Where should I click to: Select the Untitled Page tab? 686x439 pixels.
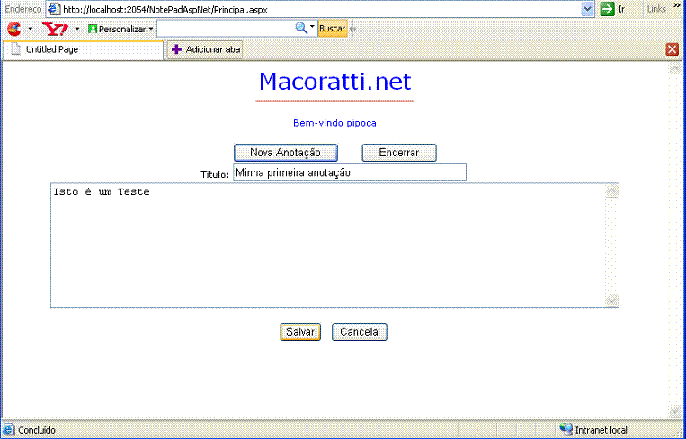83,49
